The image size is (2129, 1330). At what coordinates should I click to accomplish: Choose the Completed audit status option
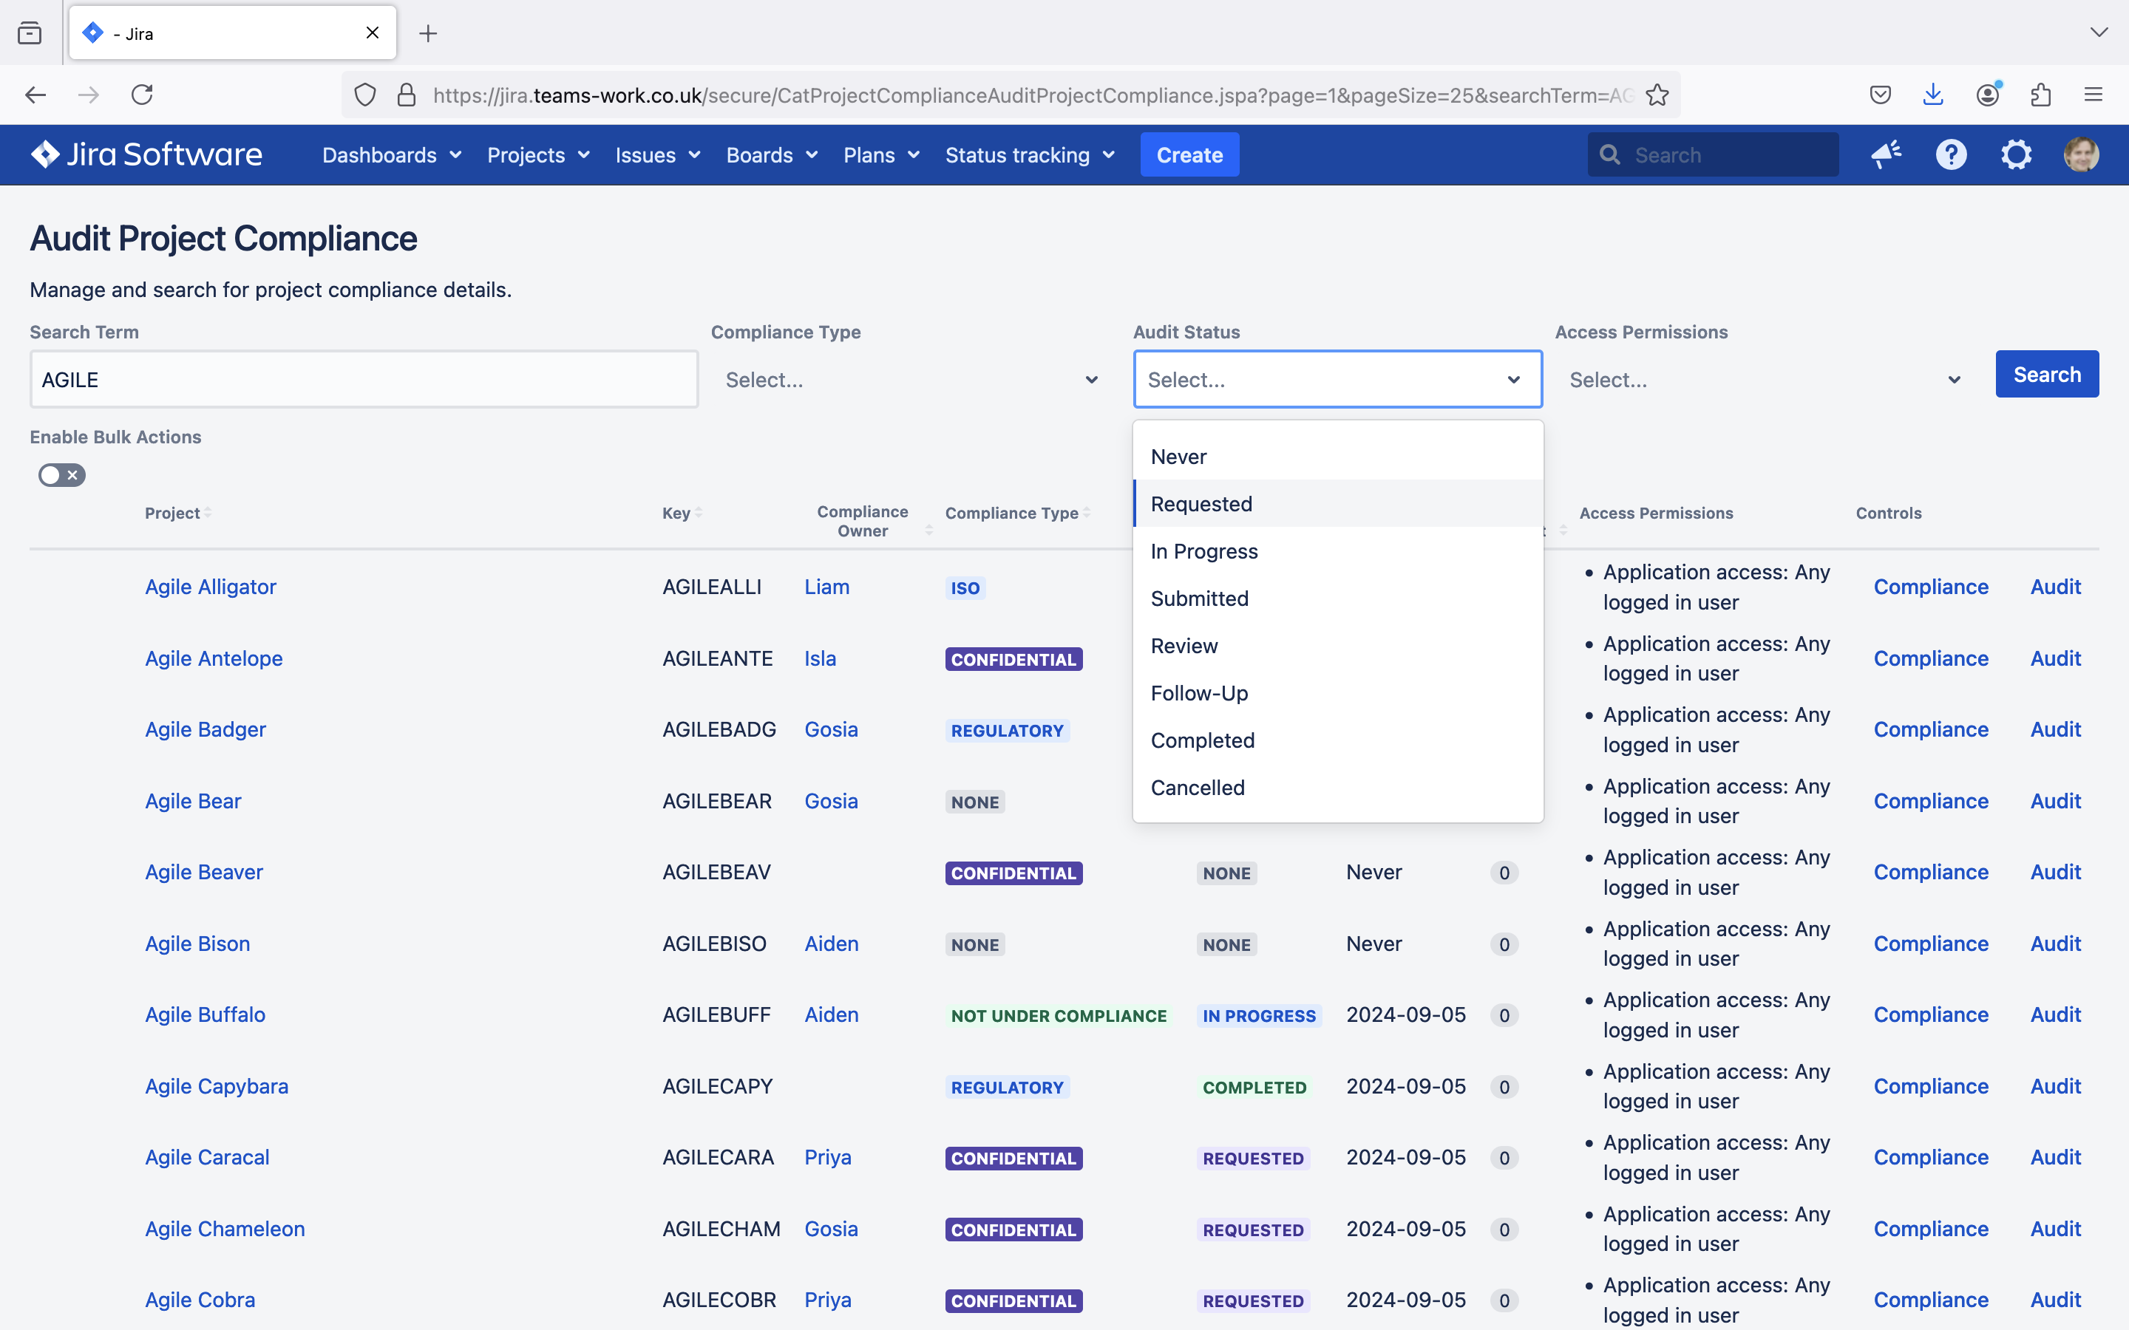(1338, 740)
